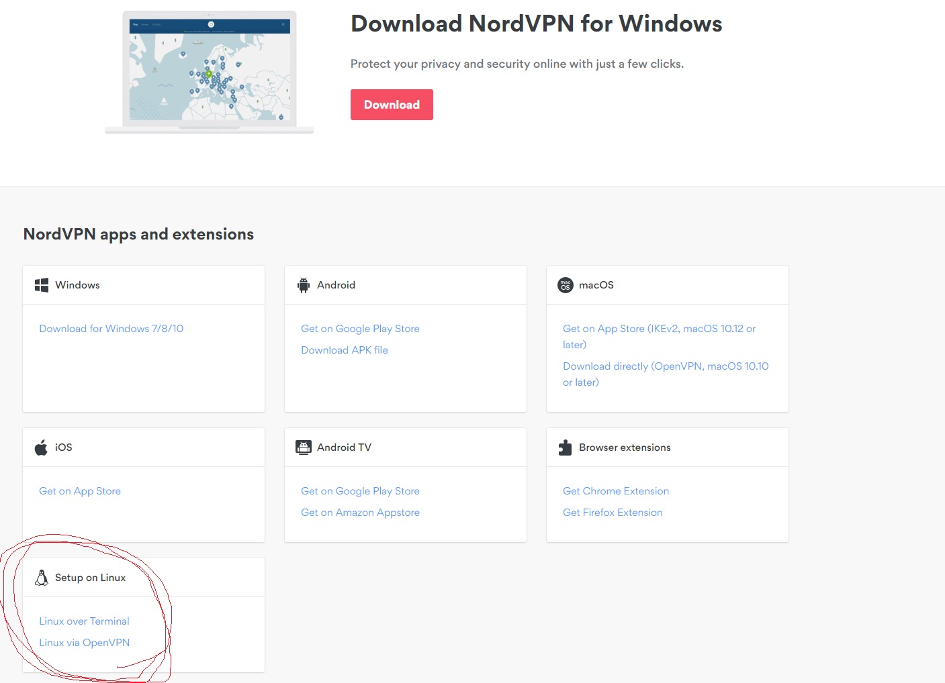The height and width of the screenshot is (683, 945).
Task: Click the Protect your privacy tagline text
Action: [x=517, y=64]
